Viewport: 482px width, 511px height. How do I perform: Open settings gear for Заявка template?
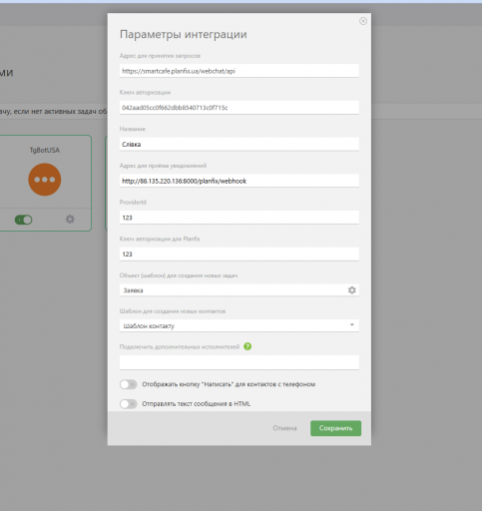352,290
